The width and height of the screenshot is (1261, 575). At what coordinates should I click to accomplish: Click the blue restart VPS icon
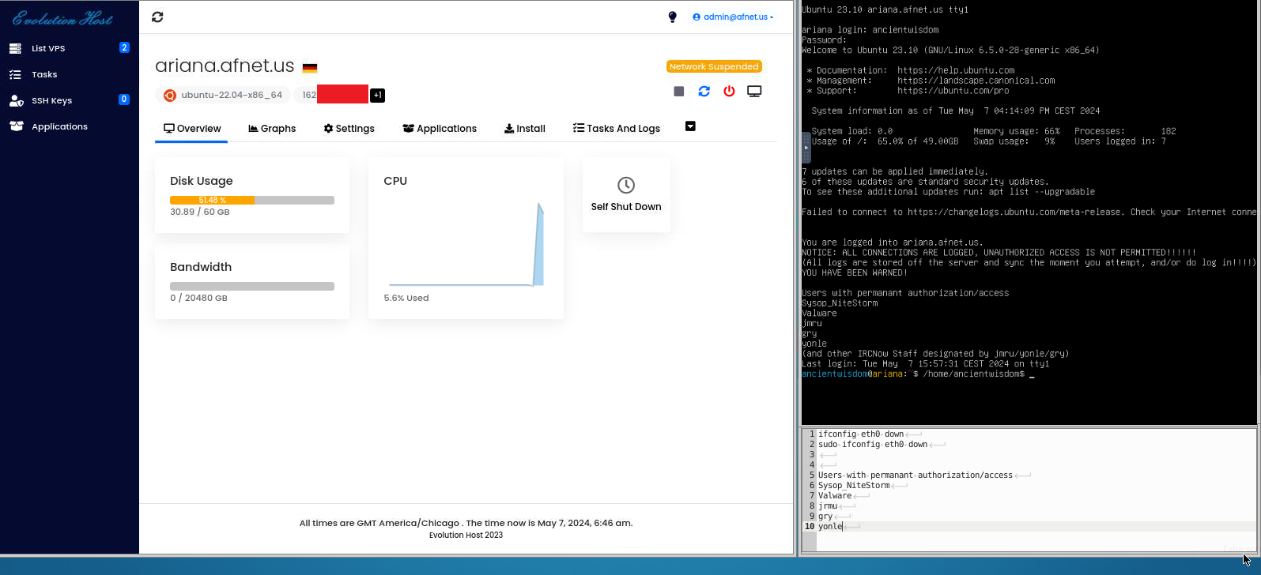(704, 92)
